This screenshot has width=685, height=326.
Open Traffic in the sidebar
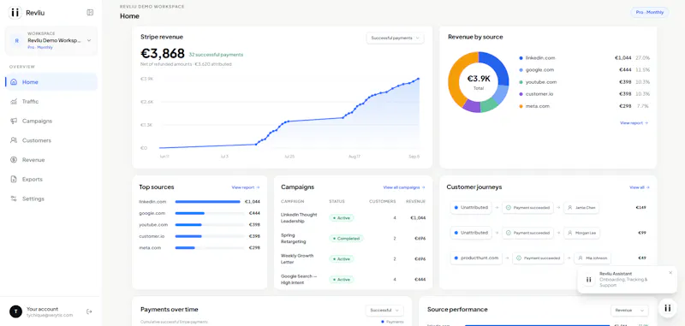pos(51,101)
